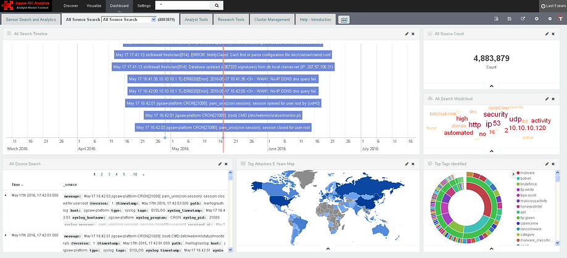Click timeline event 'session closed for user root'

coord(223,127)
